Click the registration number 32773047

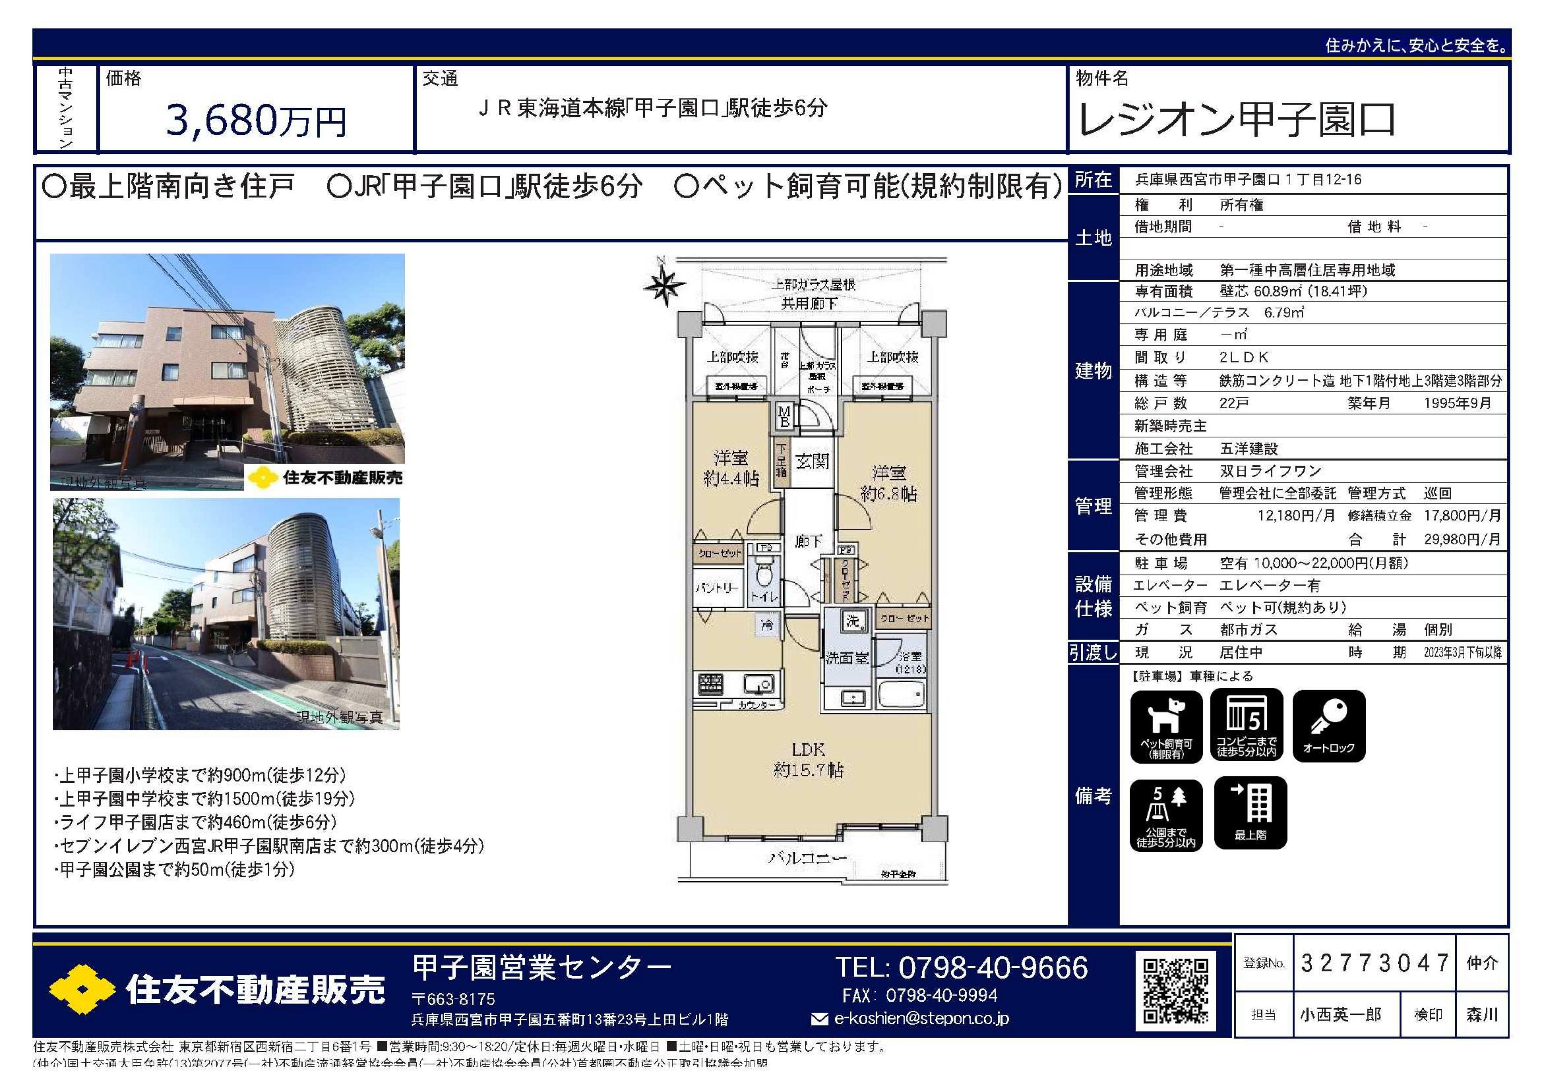coord(1374,963)
